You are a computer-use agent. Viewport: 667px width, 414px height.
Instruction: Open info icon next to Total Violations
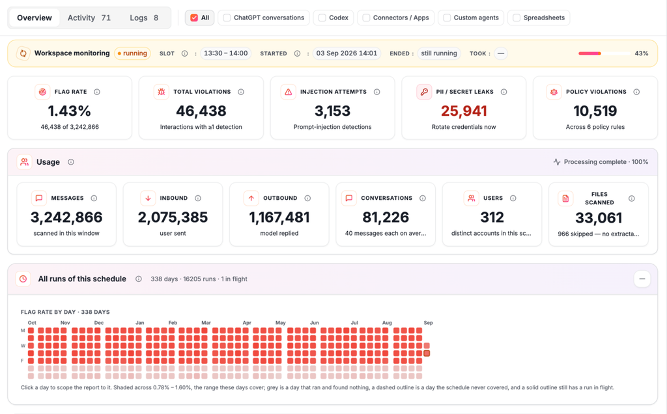click(241, 92)
